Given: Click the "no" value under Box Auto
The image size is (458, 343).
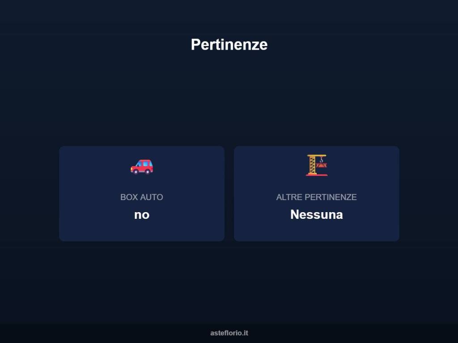Looking at the screenshot, I should pyautogui.click(x=142, y=215).
